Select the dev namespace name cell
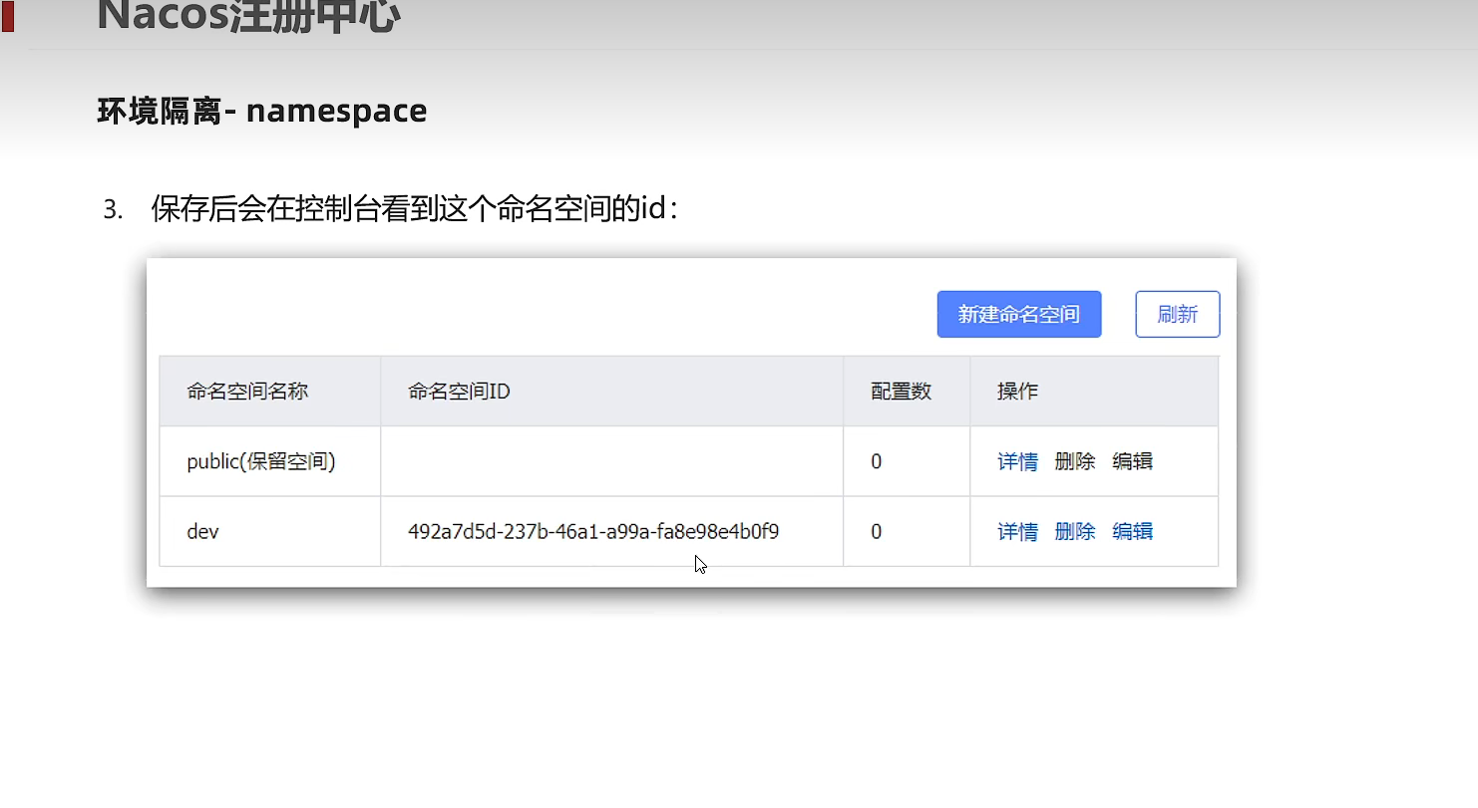The width and height of the screenshot is (1478, 808). pyautogui.click(x=202, y=532)
